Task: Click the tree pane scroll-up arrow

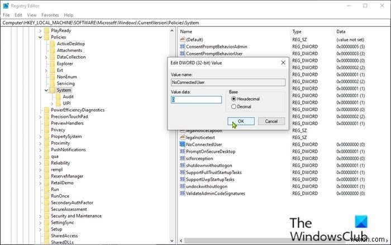Action: pos(172,31)
